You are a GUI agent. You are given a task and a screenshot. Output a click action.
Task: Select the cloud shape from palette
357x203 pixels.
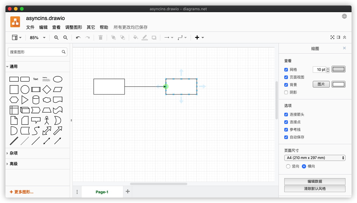point(47,100)
